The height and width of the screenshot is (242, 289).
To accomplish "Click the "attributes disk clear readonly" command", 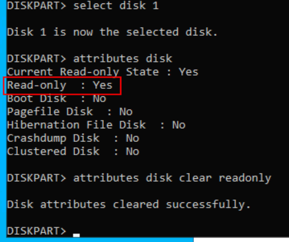I will [x=172, y=178].
